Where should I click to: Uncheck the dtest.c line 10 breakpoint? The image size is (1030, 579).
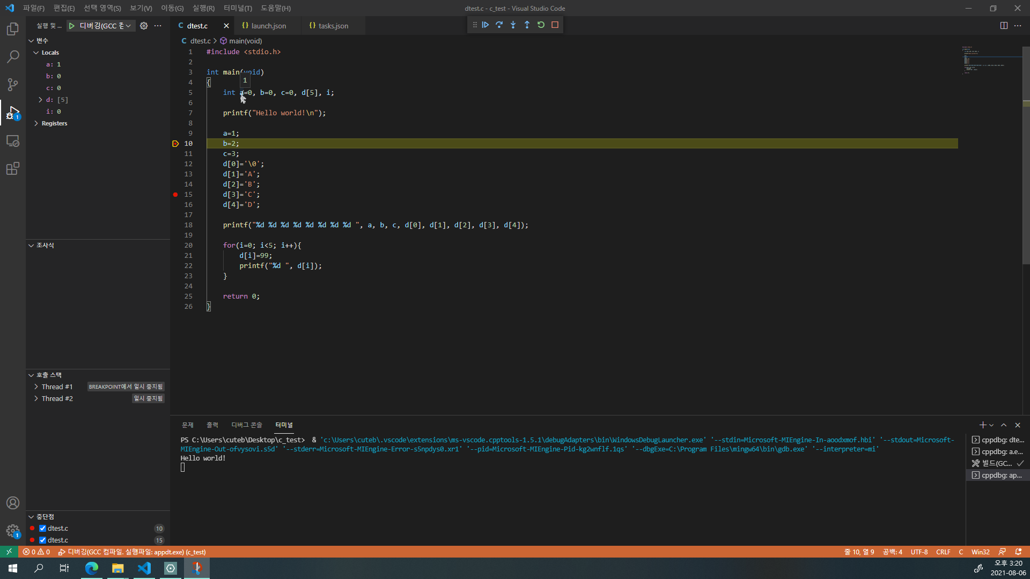[43, 529]
